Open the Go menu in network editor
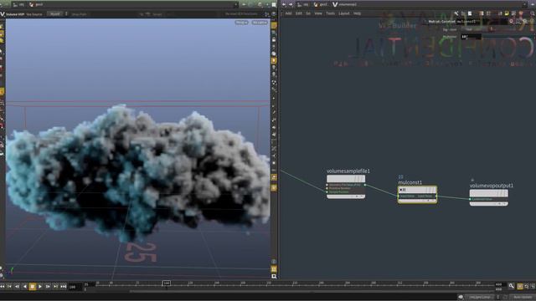 click(x=308, y=13)
